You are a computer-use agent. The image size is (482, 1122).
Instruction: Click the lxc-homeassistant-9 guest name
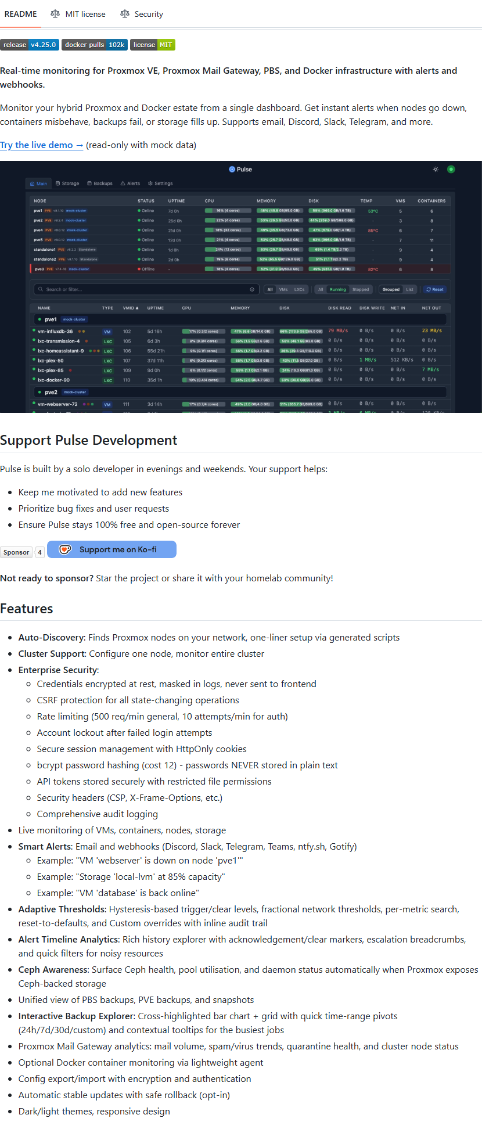pos(61,351)
